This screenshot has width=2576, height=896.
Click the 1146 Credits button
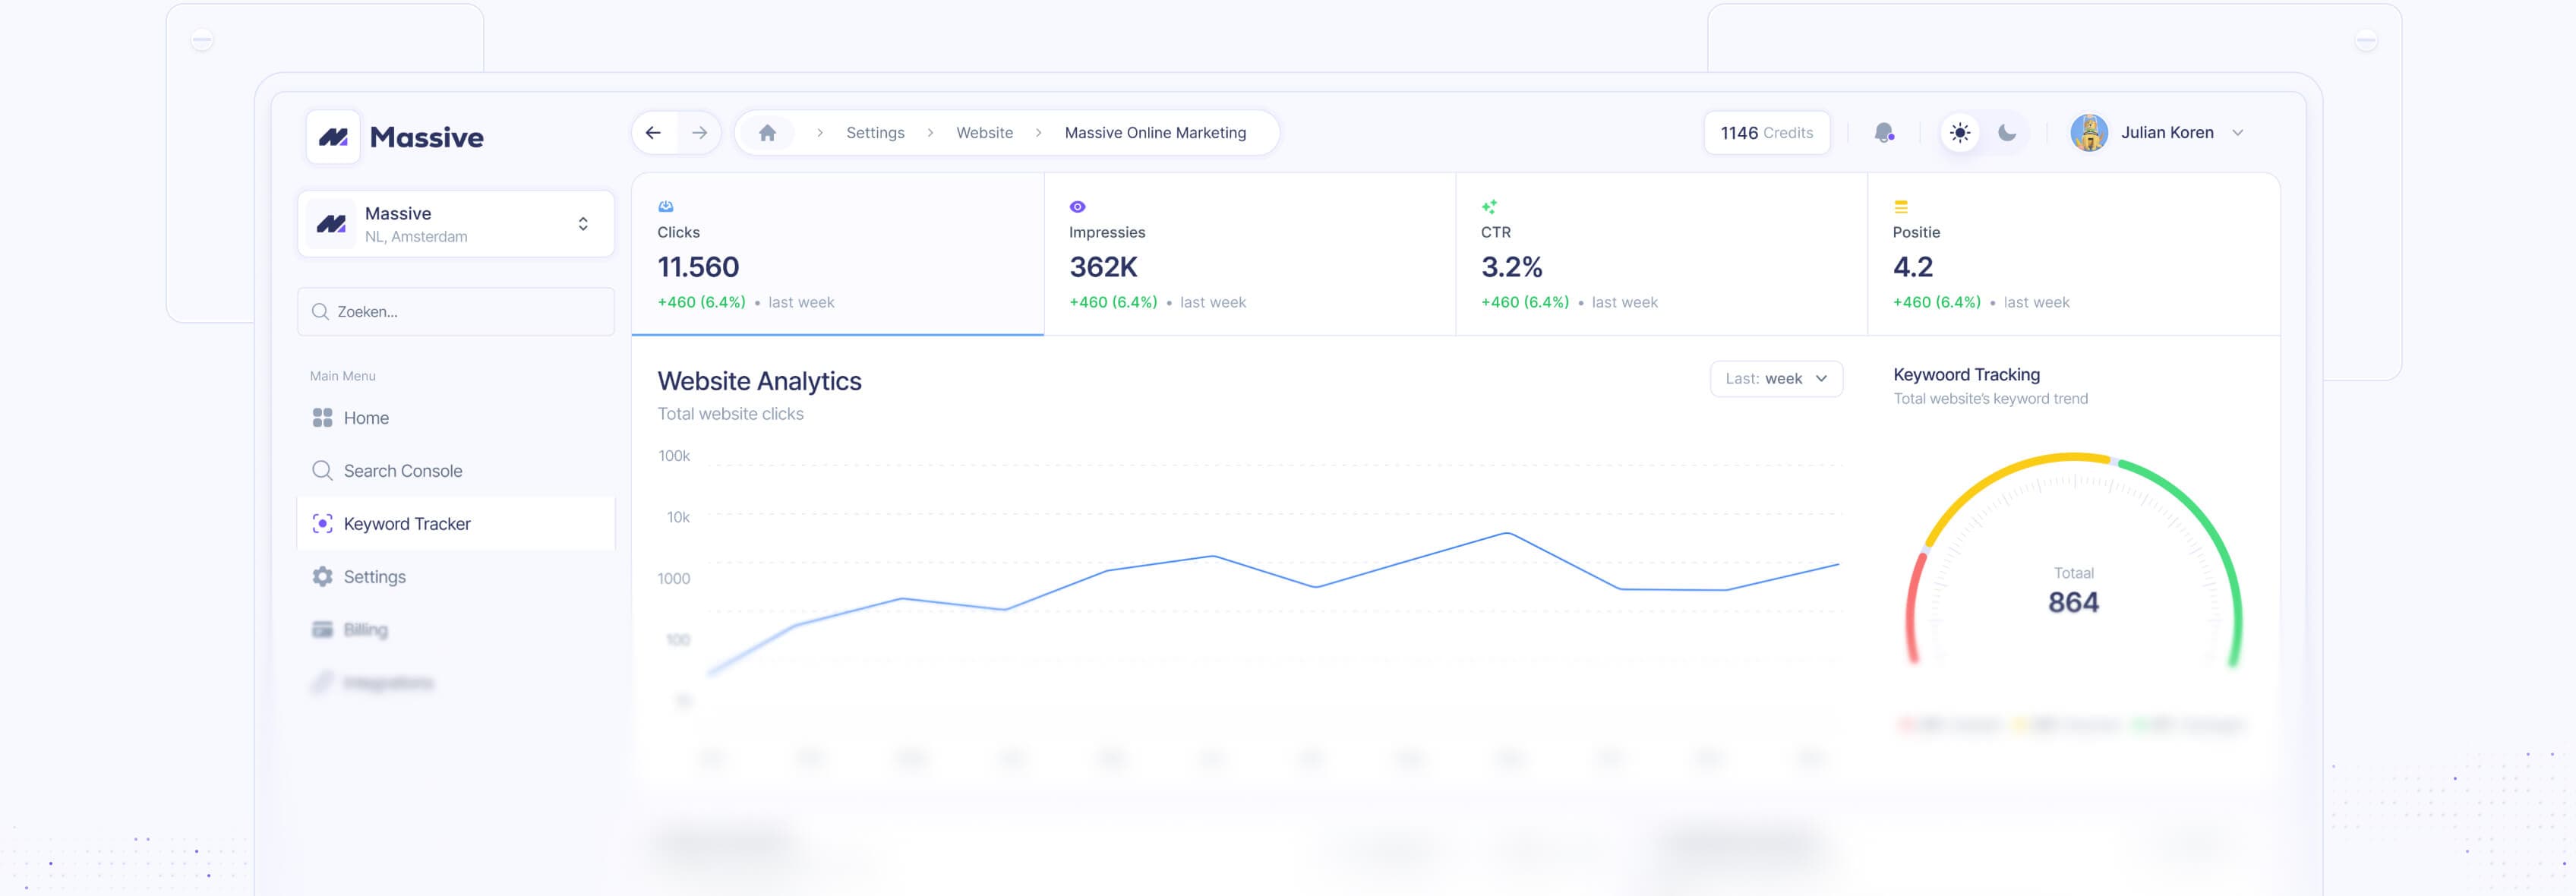coord(1767,133)
